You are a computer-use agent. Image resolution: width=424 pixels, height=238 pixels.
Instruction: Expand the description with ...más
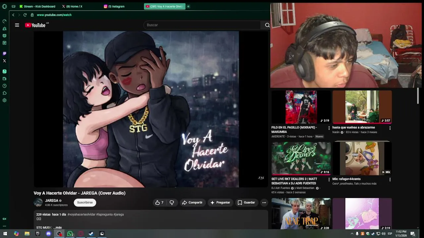pos(57,227)
